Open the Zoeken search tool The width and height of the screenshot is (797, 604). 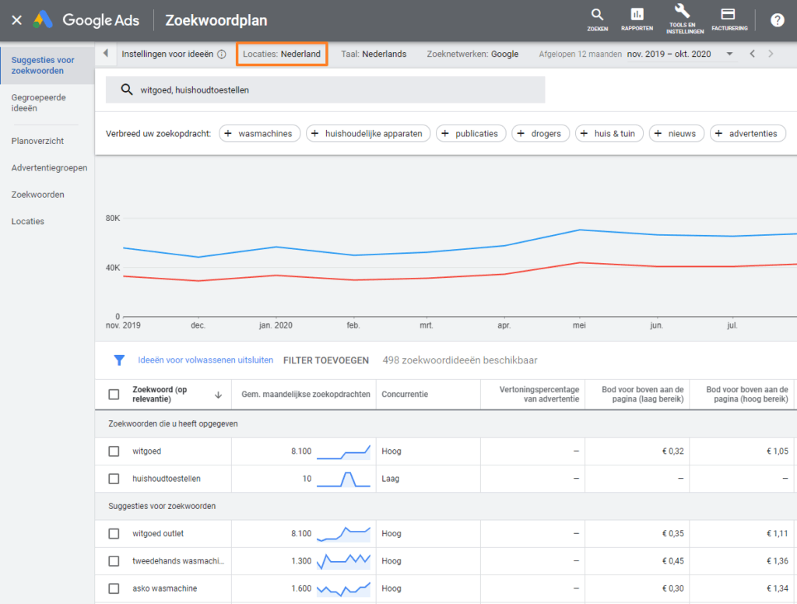click(x=597, y=20)
